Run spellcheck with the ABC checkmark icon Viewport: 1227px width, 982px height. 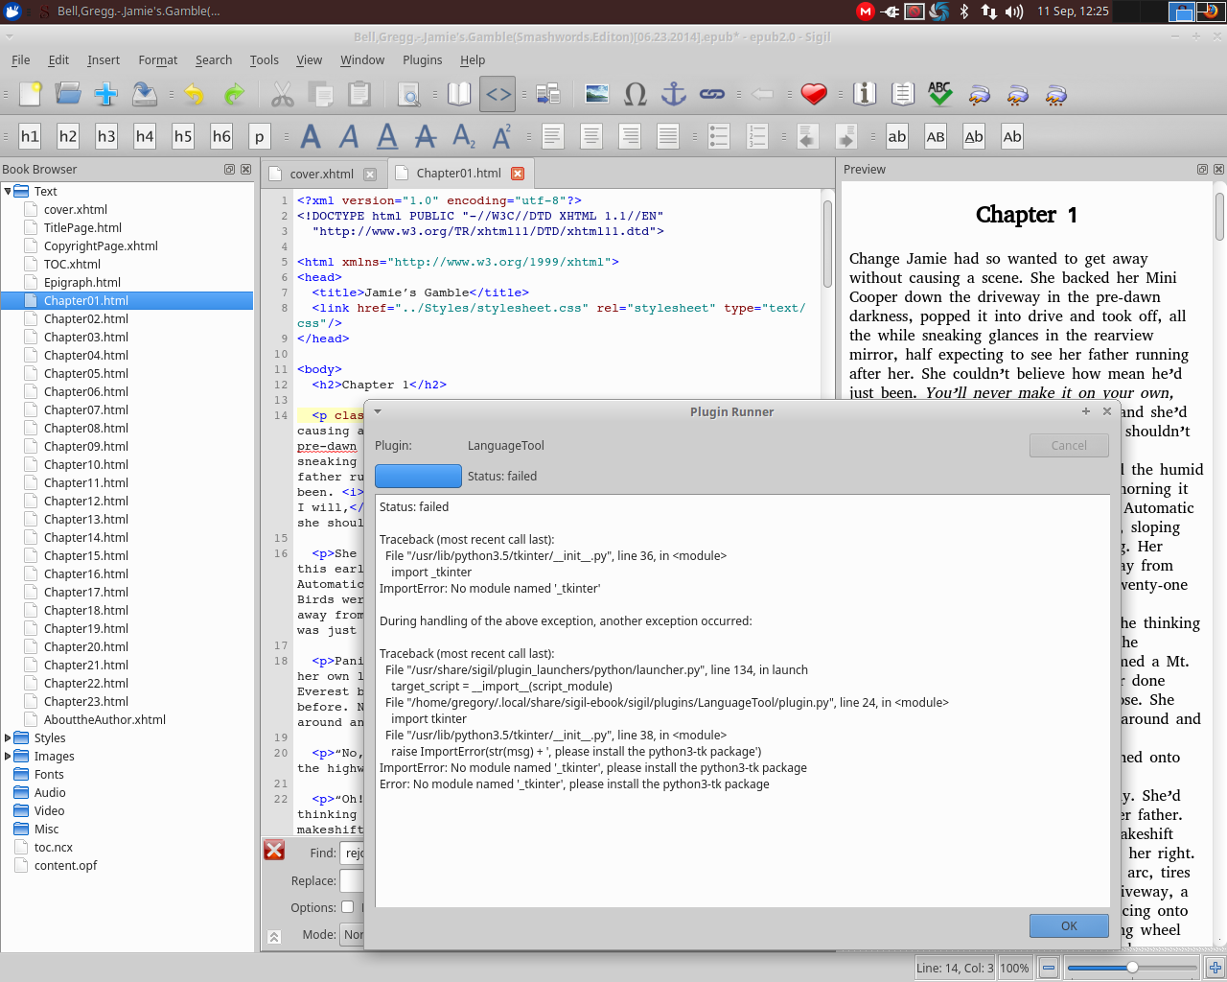pos(939,94)
